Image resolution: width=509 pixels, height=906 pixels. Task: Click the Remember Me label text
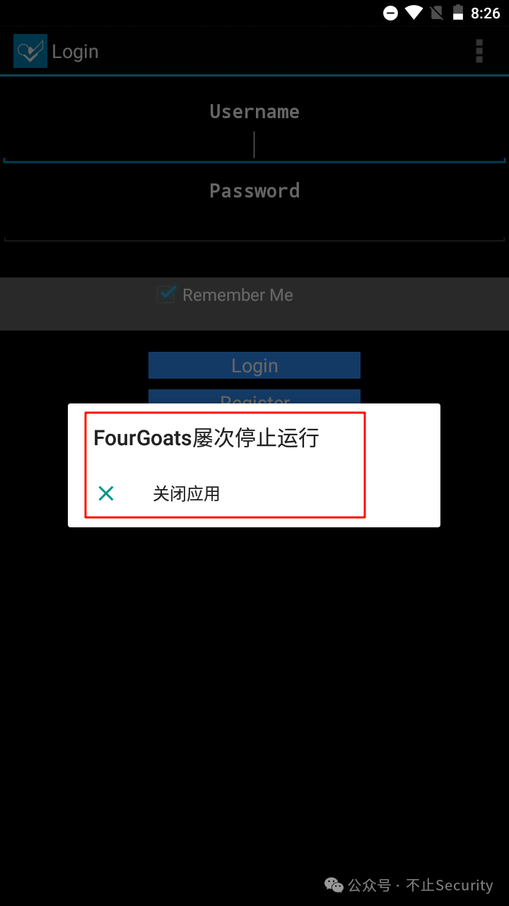[x=238, y=295]
